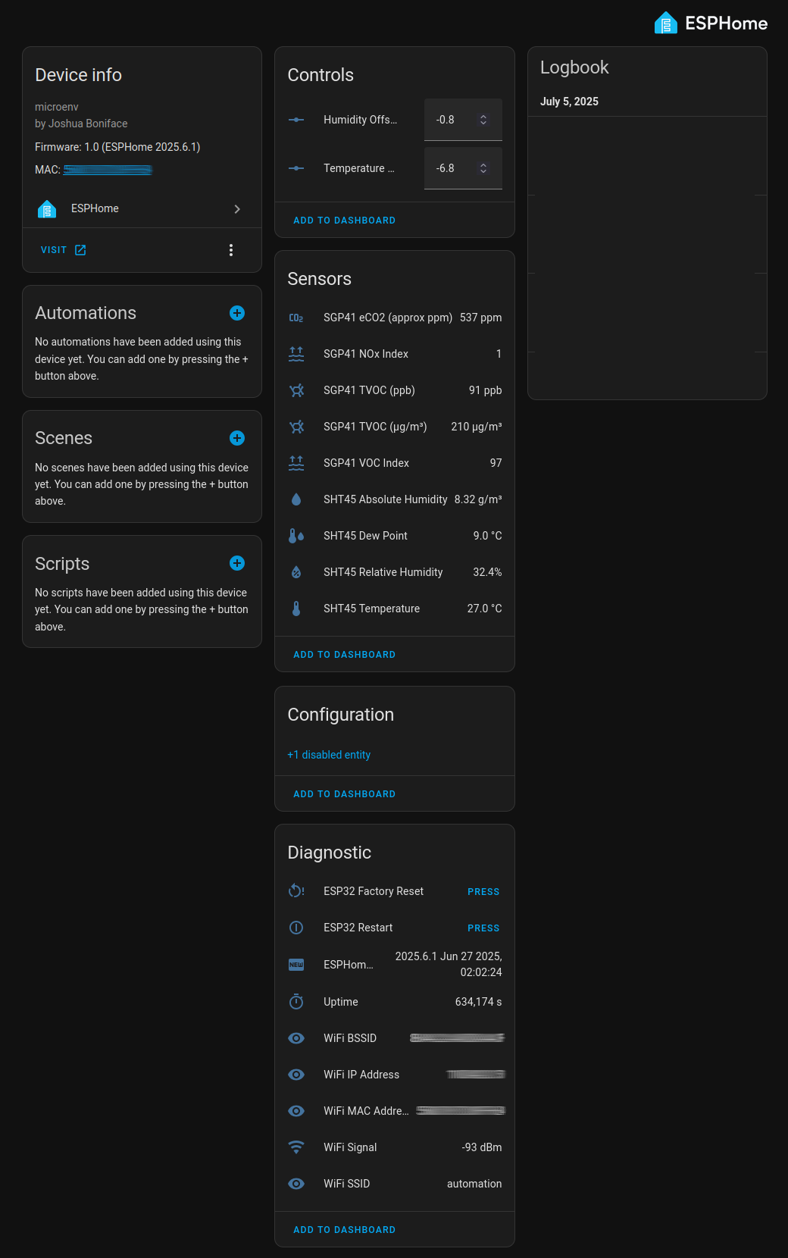Open the device three-dot overflow menu
788x1258 pixels.
pos(231,250)
